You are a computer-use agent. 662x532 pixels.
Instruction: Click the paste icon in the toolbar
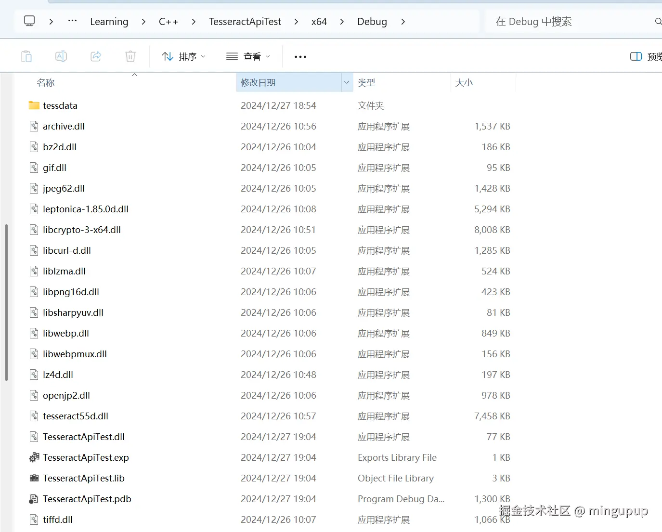(x=26, y=56)
